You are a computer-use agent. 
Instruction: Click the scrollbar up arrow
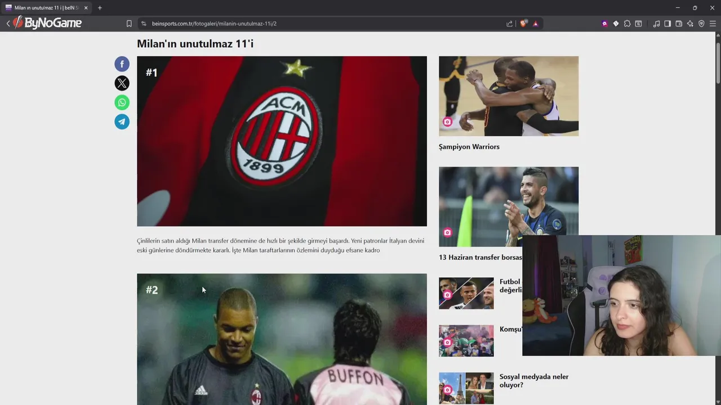pos(718,35)
